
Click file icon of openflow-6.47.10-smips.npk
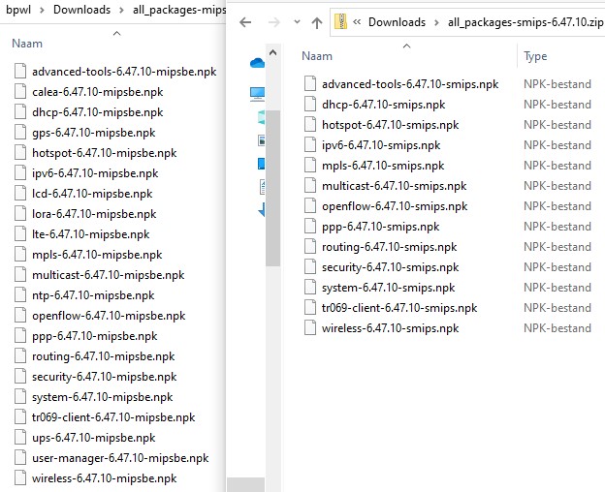click(310, 205)
